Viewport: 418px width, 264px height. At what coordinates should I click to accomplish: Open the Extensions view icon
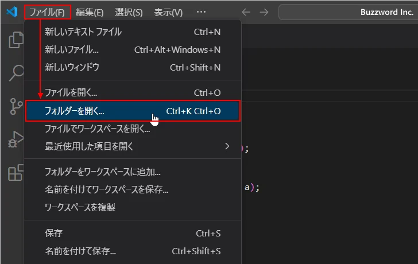pyautogui.click(x=16, y=173)
